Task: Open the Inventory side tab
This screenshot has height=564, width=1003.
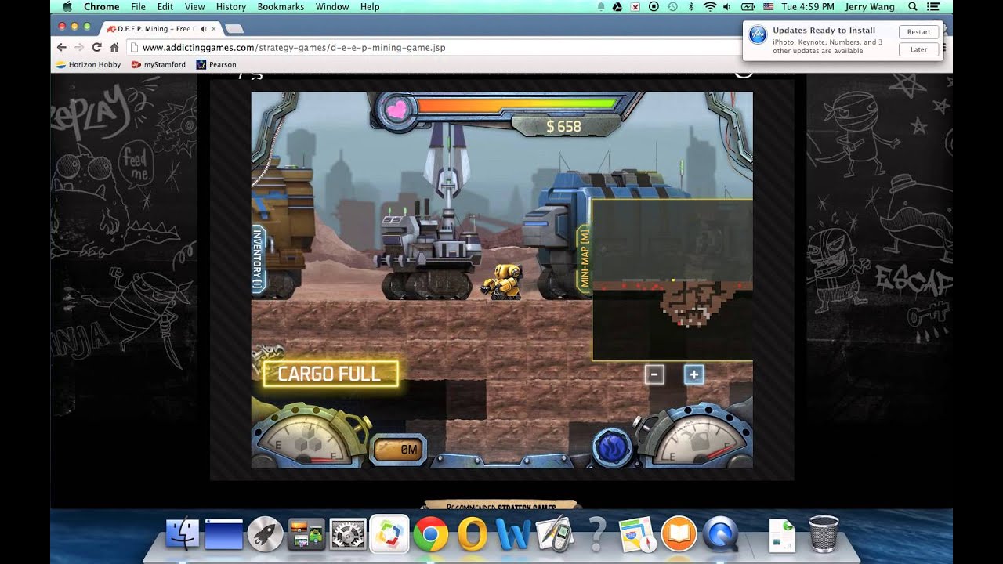Action: point(258,259)
